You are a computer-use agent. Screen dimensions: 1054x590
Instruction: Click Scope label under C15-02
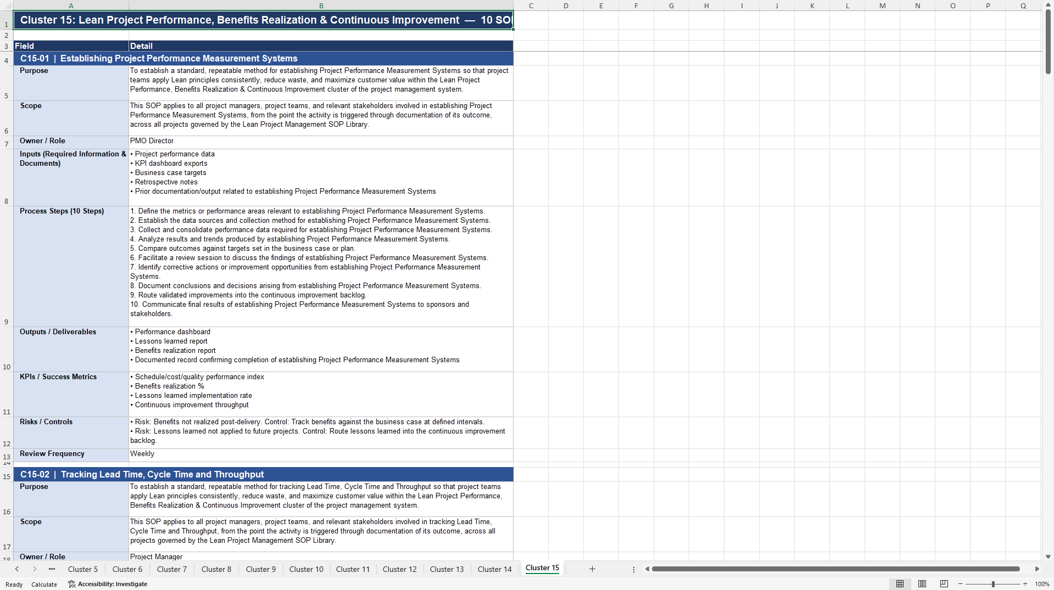click(71, 534)
